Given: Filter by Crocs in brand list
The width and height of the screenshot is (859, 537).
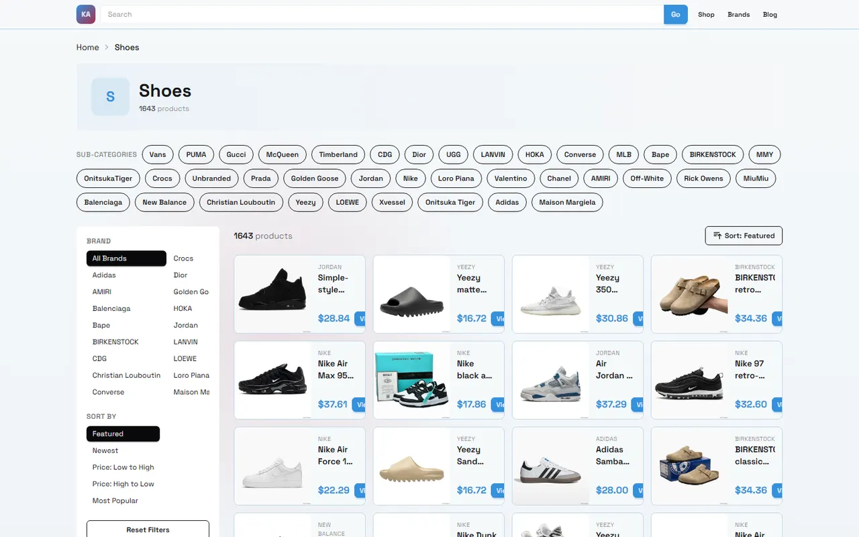Looking at the screenshot, I should [x=183, y=258].
